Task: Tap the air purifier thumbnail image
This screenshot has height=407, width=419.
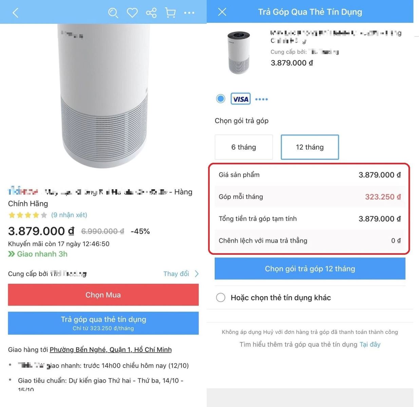Action: click(239, 52)
